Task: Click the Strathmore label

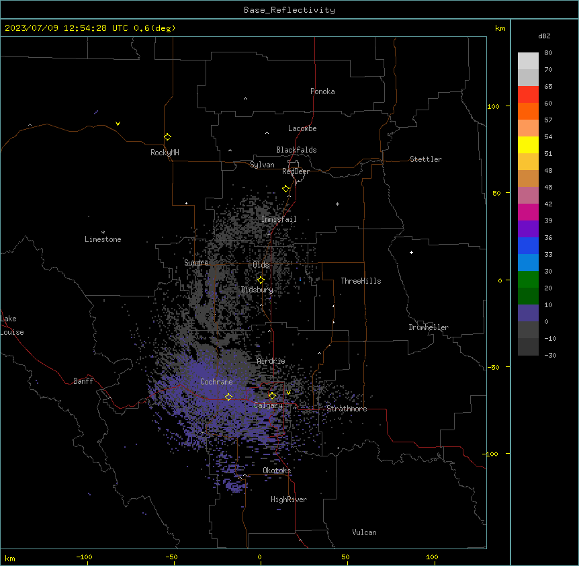Action: click(x=347, y=409)
